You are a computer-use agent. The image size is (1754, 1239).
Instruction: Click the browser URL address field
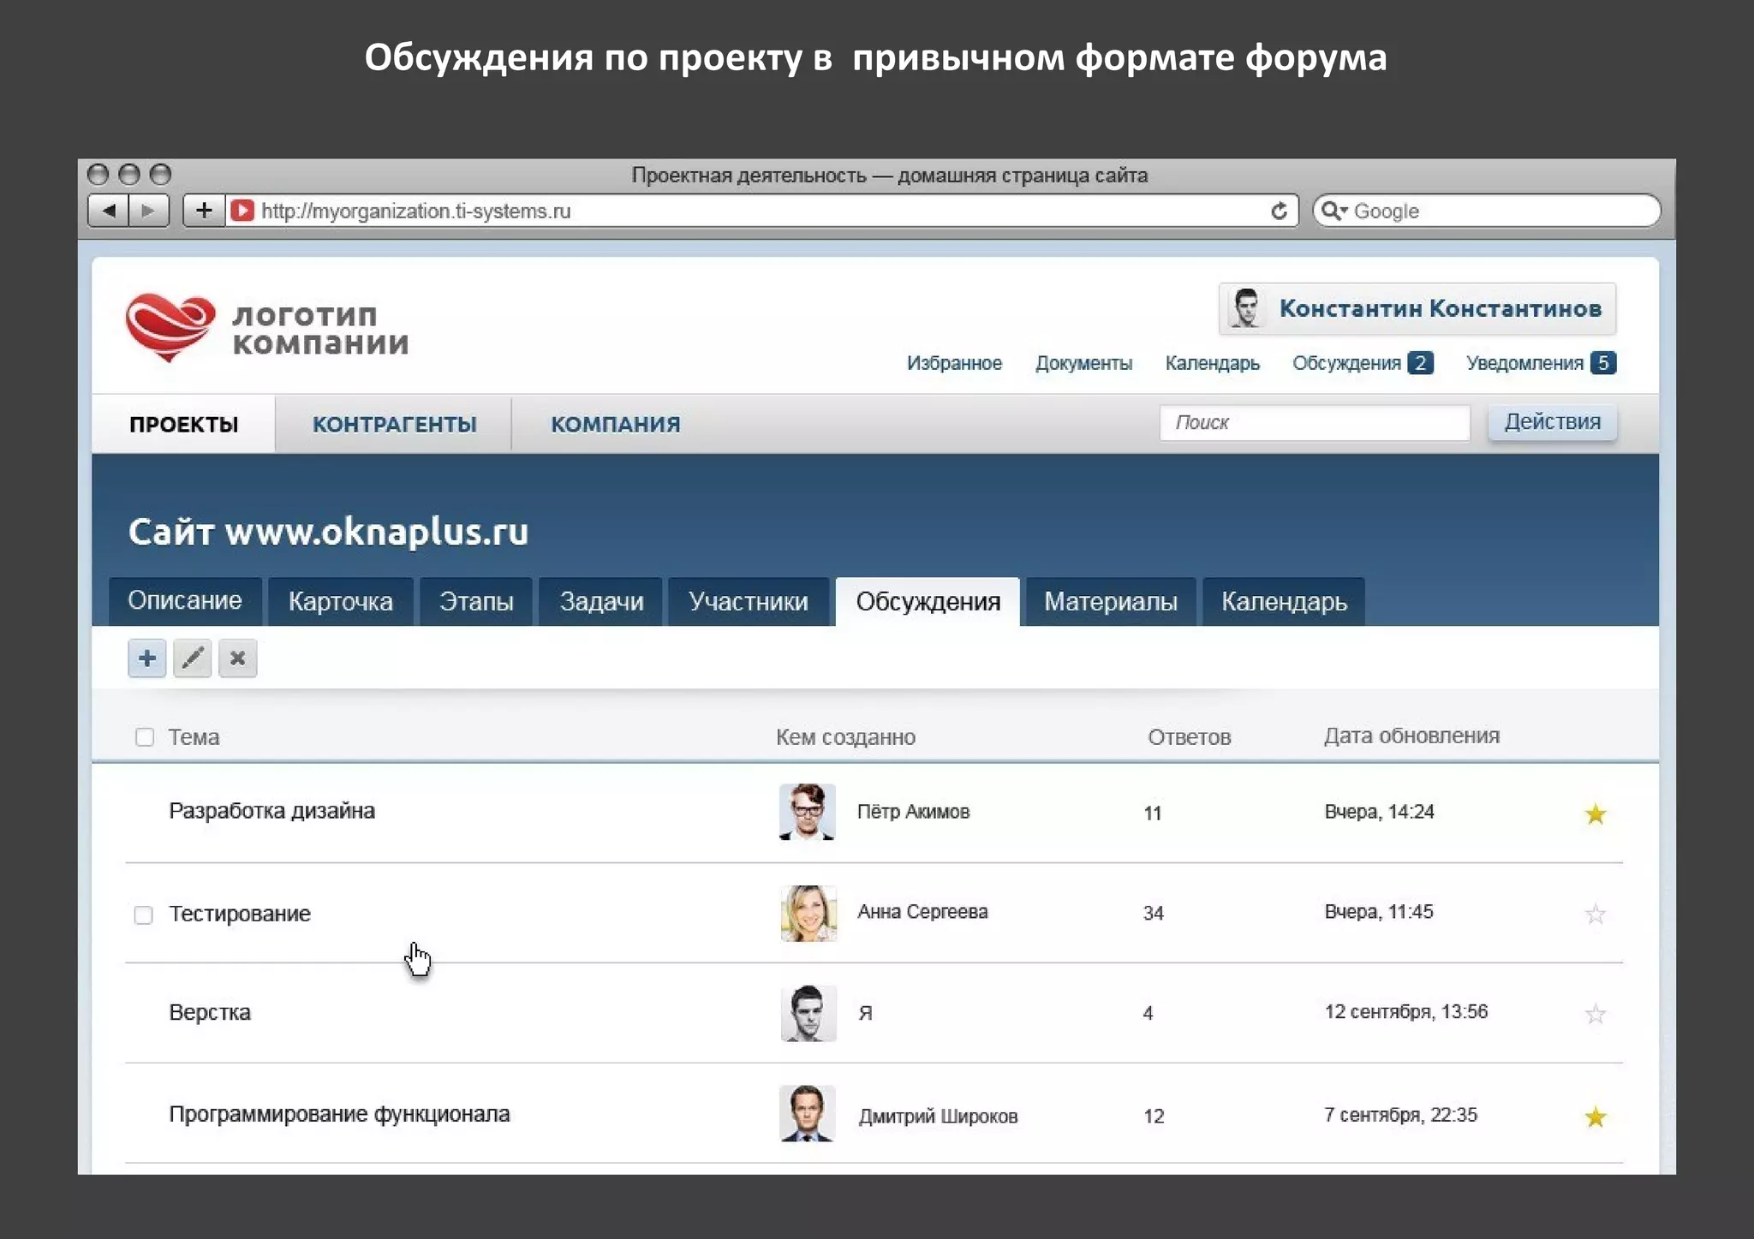[762, 211]
